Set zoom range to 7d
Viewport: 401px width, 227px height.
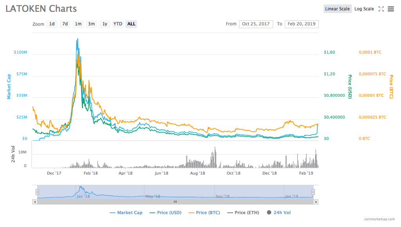point(65,24)
